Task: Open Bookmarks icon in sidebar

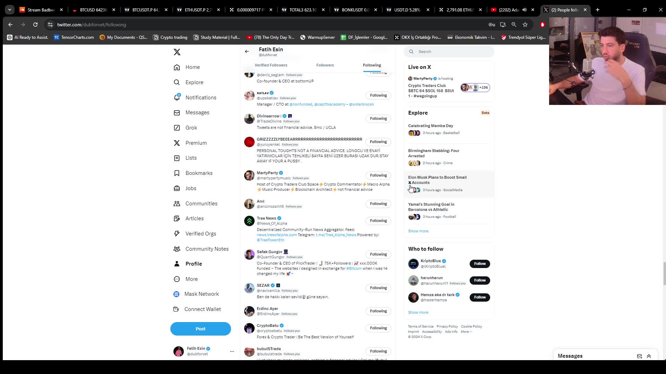Action: pyautogui.click(x=177, y=173)
